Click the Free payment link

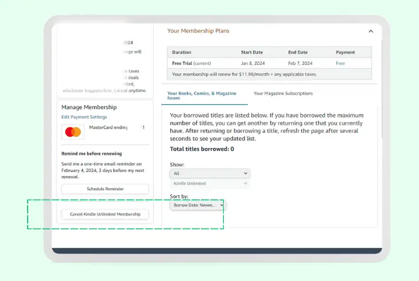340,63
